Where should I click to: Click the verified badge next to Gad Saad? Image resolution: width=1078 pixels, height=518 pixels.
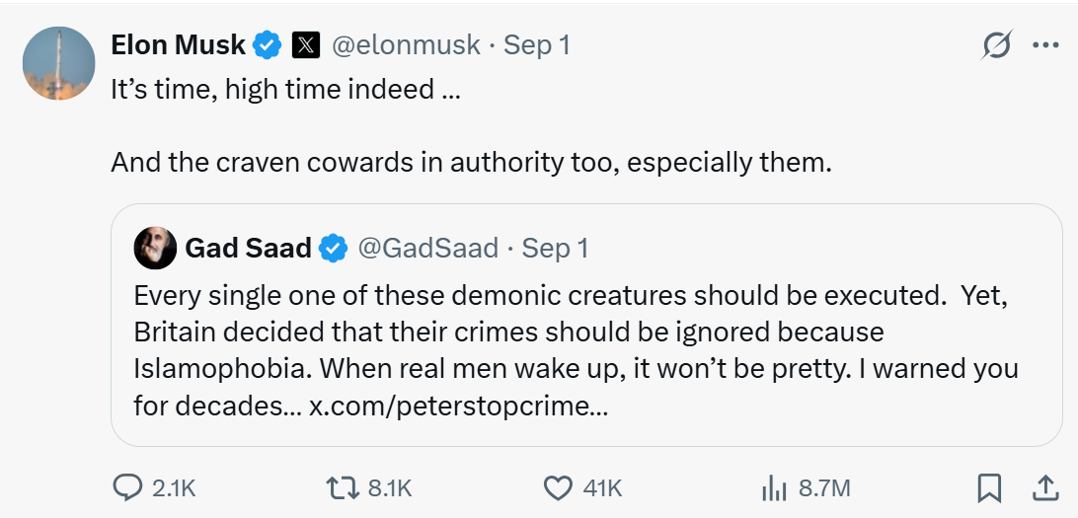334,248
